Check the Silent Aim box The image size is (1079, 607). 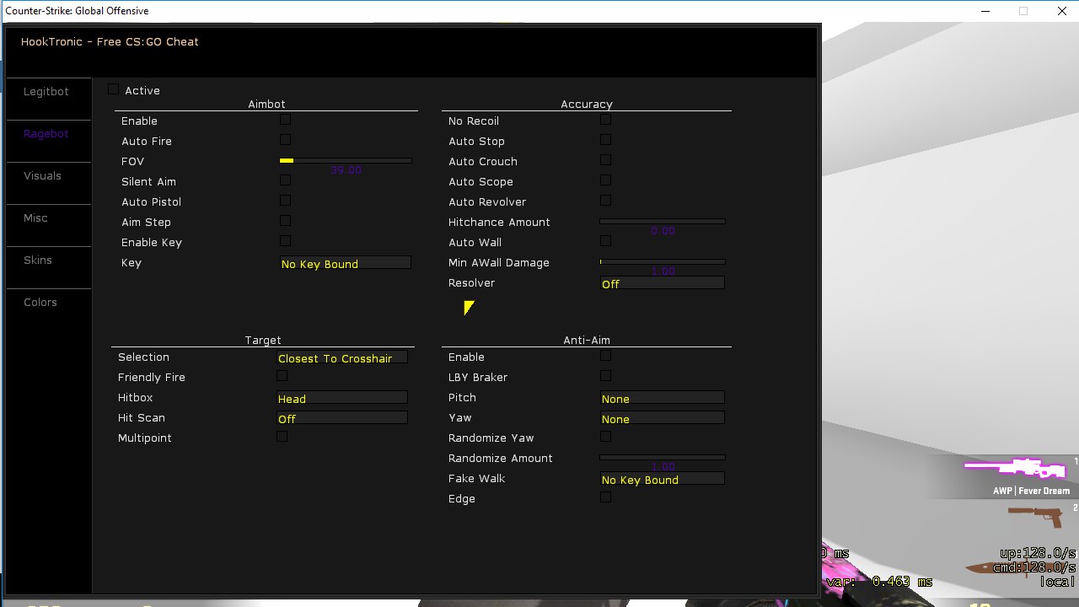(x=285, y=180)
